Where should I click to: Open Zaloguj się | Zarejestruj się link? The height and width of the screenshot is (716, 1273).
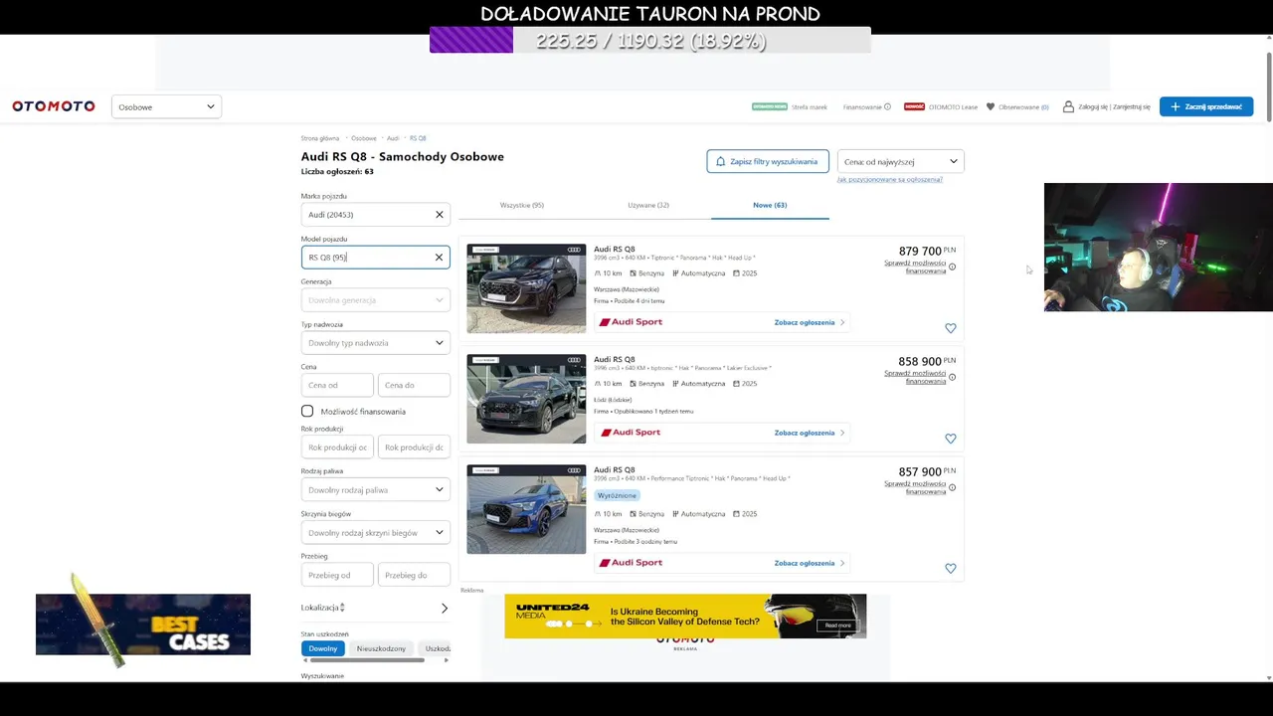(x=1115, y=106)
